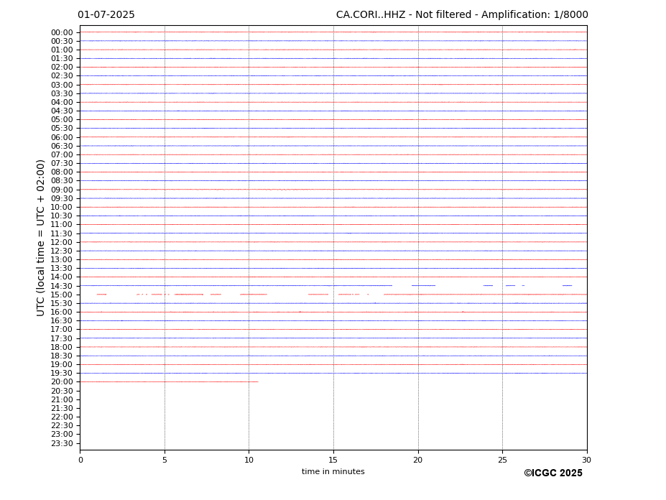Viewport: 666px width, 500px height.
Task: Select the 16:30 time row label
Action: (x=62, y=321)
